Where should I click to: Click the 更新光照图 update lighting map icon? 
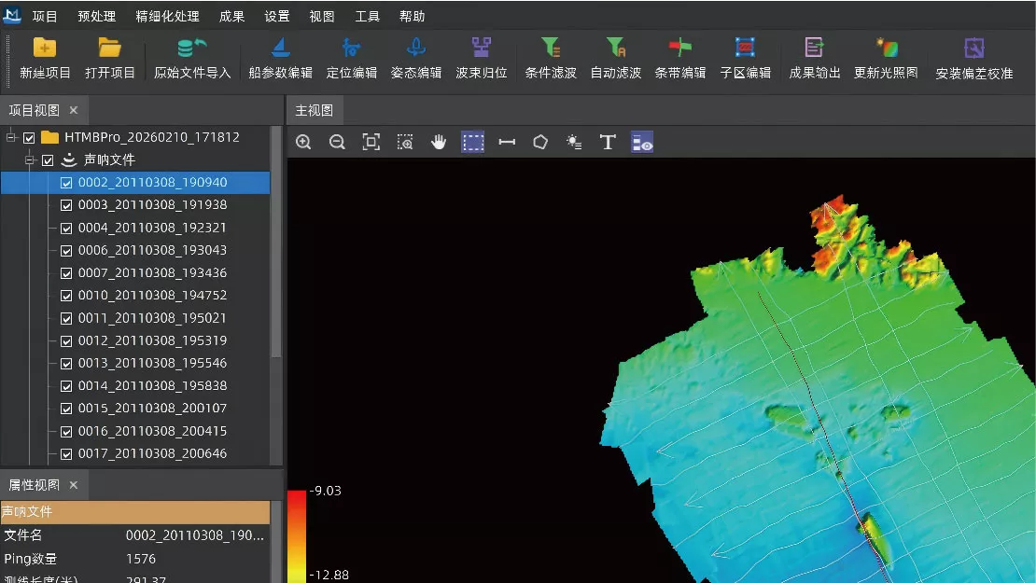(887, 48)
